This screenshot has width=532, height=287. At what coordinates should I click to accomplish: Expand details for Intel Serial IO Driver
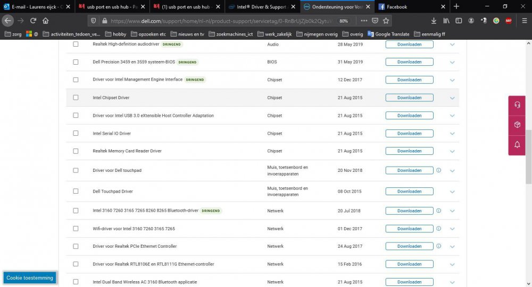[452, 134]
